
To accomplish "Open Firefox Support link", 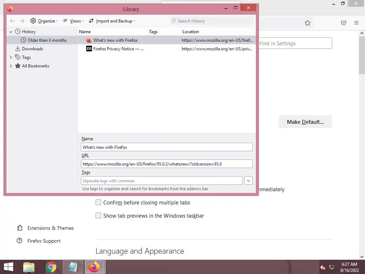I will (38, 241).
